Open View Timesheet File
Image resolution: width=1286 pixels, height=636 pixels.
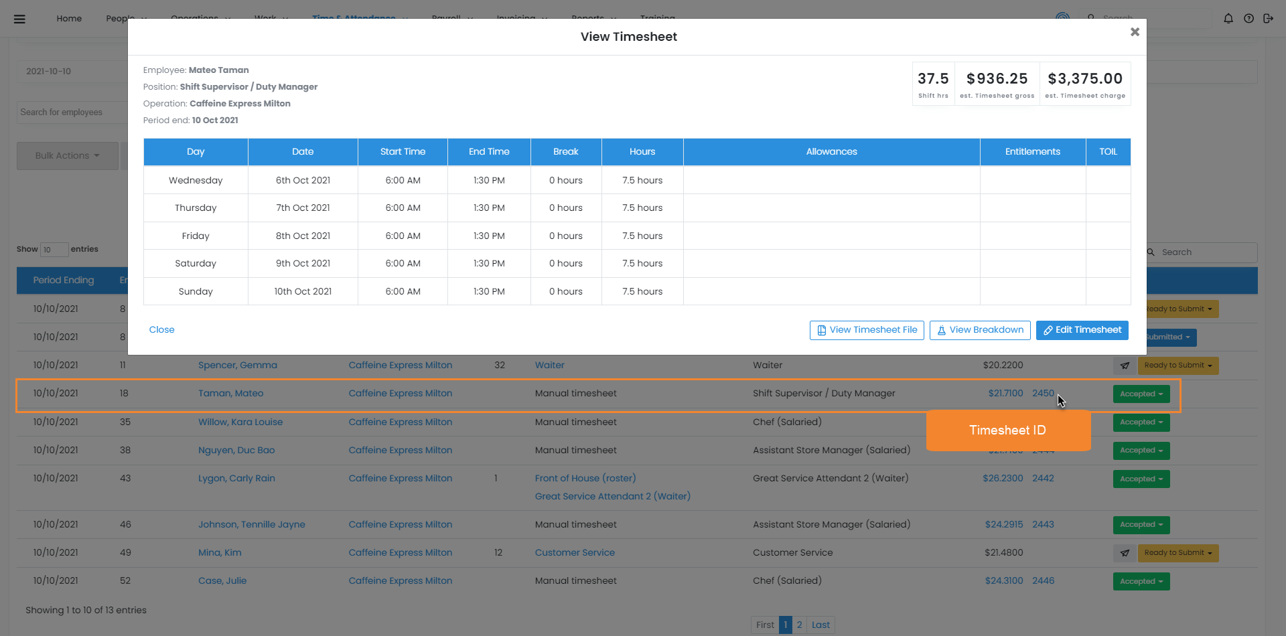point(867,330)
